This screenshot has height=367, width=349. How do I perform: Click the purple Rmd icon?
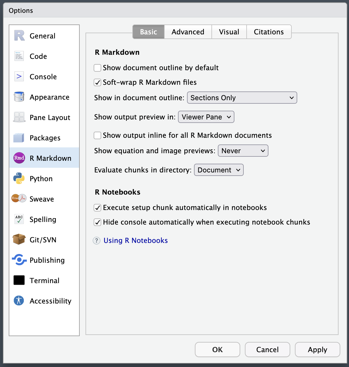[19, 158]
